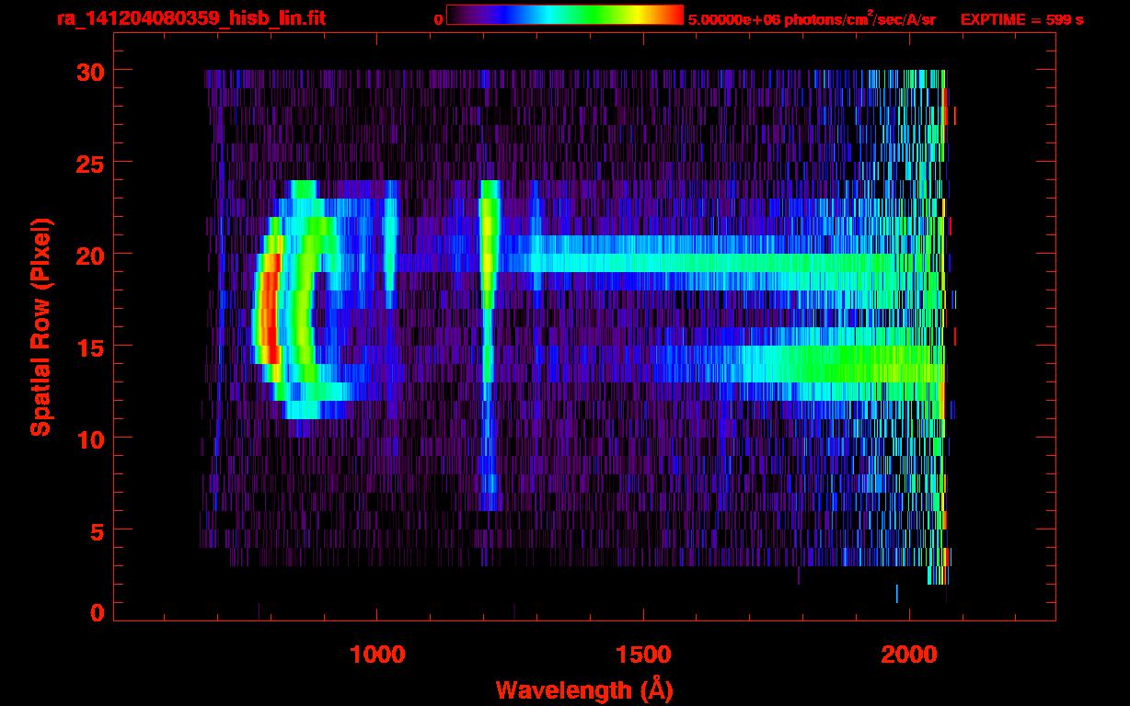Click the file name ra_141204080359_hisb_lin.fit

click(190, 18)
